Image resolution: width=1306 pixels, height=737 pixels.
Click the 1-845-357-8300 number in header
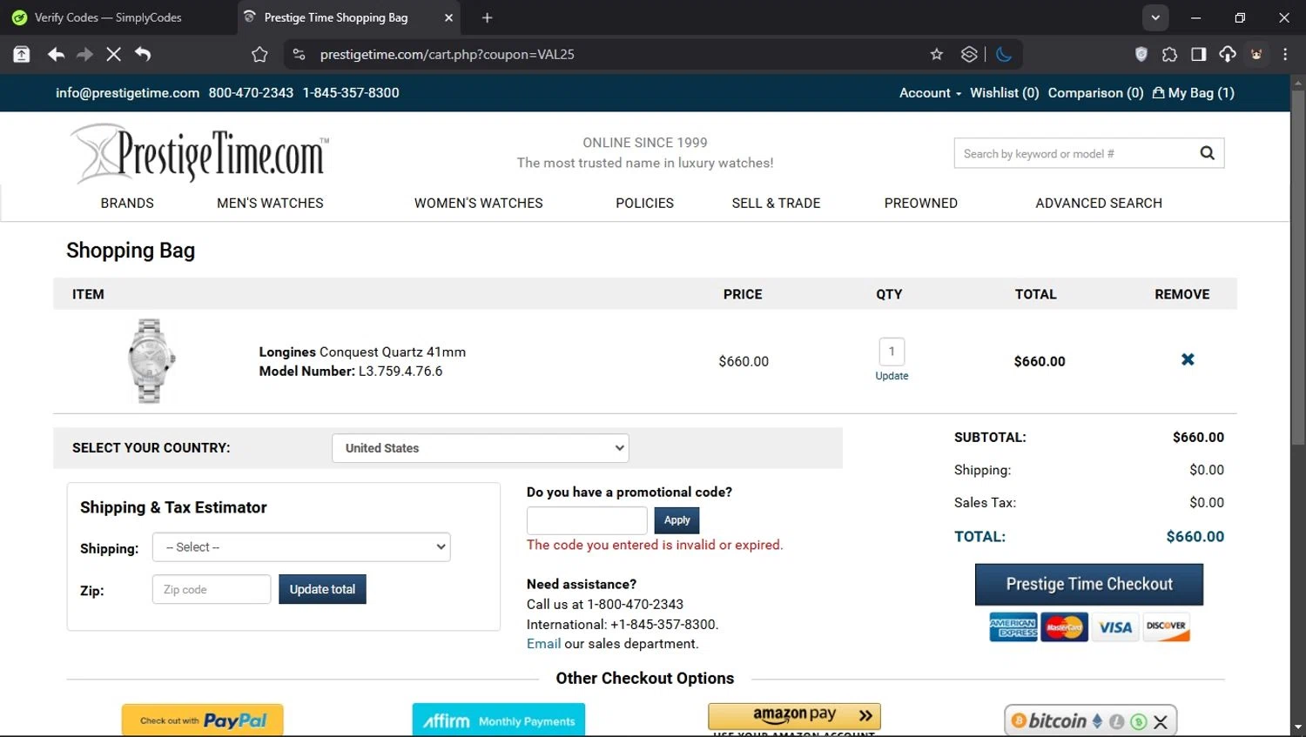pos(351,93)
